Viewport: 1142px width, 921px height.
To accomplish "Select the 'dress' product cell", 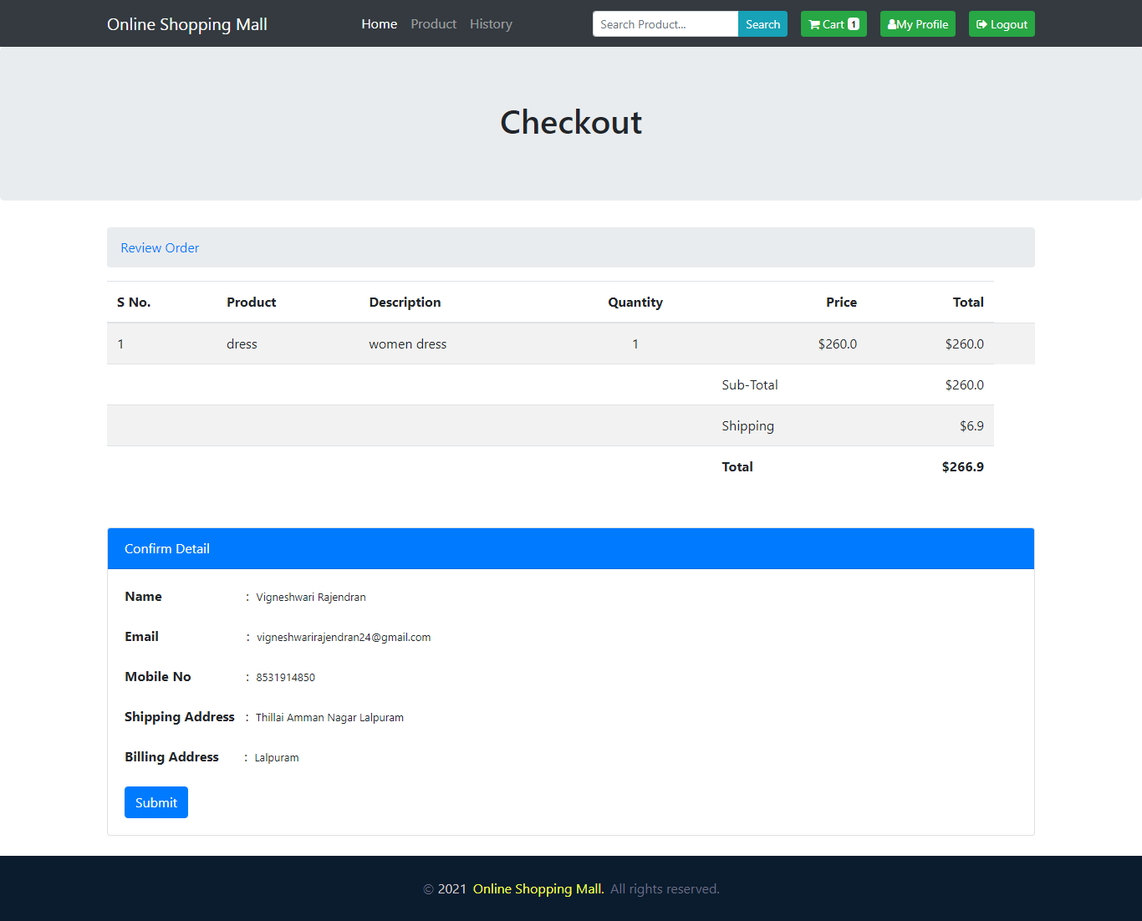I will click(242, 343).
